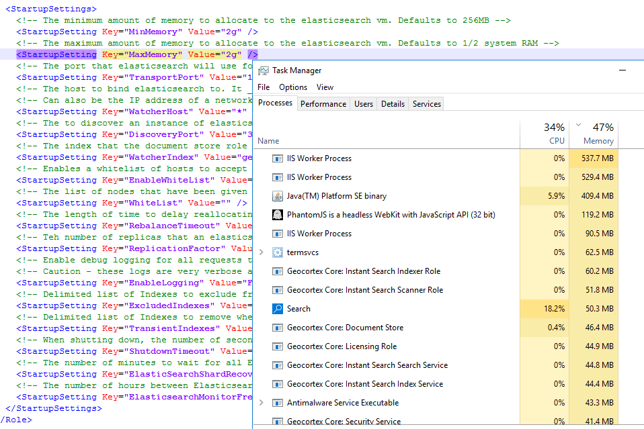Switch to the Users tab
Image resolution: width=644 pixels, height=429 pixels.
point(364,104)
